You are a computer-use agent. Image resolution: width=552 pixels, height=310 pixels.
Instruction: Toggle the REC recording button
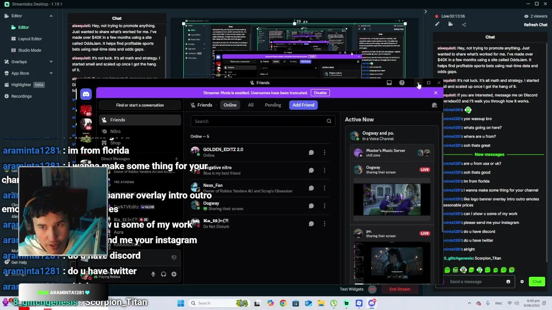(372, 289)
